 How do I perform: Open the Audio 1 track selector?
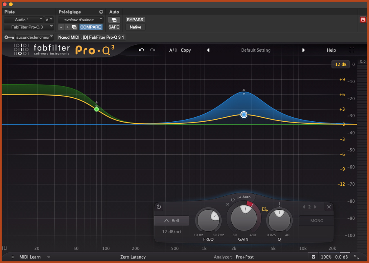click(x=23, y=20)
